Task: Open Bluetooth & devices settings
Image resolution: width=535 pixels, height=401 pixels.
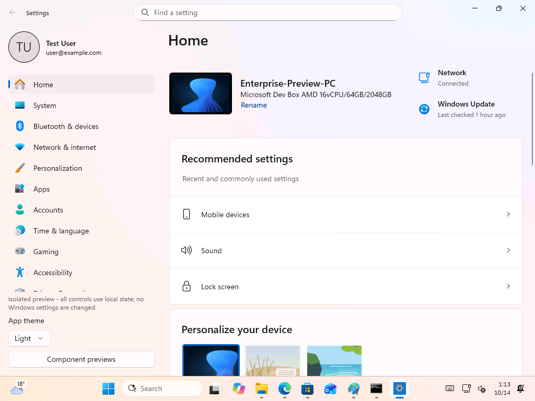Action: [81, 126]
